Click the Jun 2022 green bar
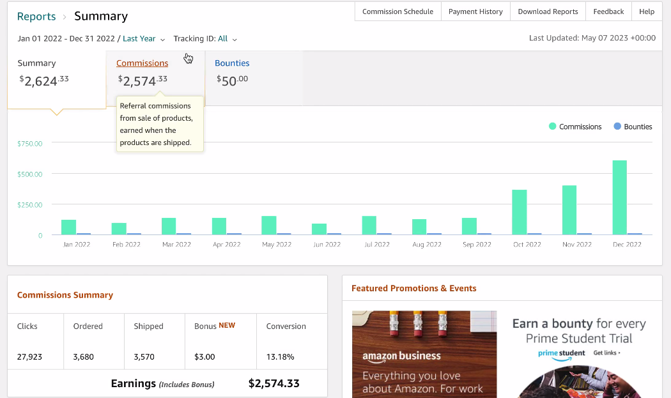Screen dimensions: 671x398 coord(320,229)
